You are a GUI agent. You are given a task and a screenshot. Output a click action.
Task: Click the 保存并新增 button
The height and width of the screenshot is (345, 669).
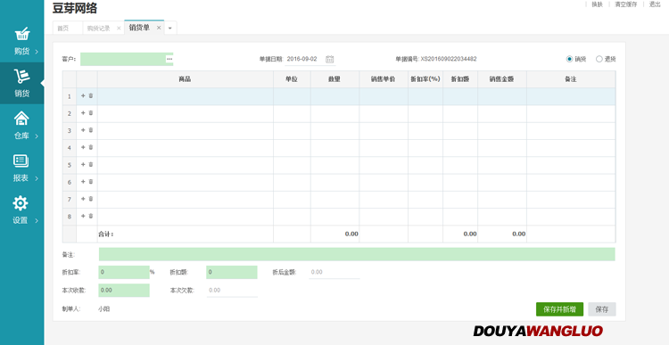click(x=559, y=309)
